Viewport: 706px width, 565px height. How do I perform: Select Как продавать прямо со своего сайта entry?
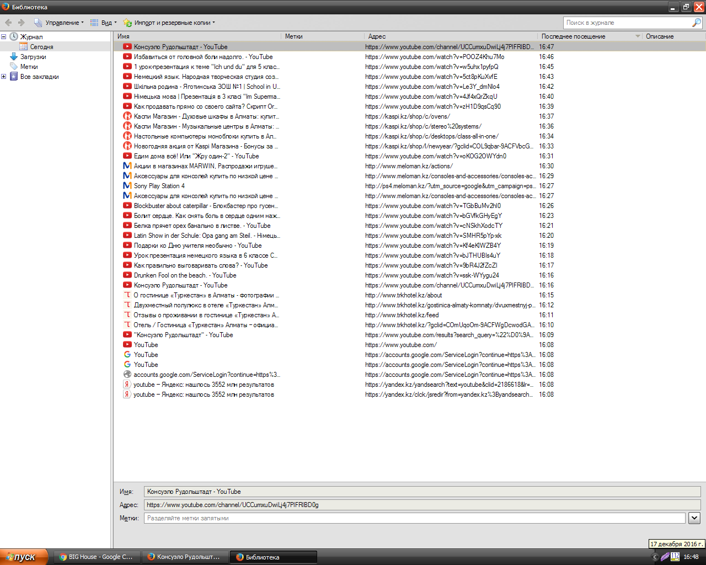[409, 106]
